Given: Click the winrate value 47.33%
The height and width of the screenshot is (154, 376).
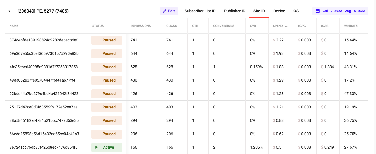Looking at the screenshot, I should (351, 94).
